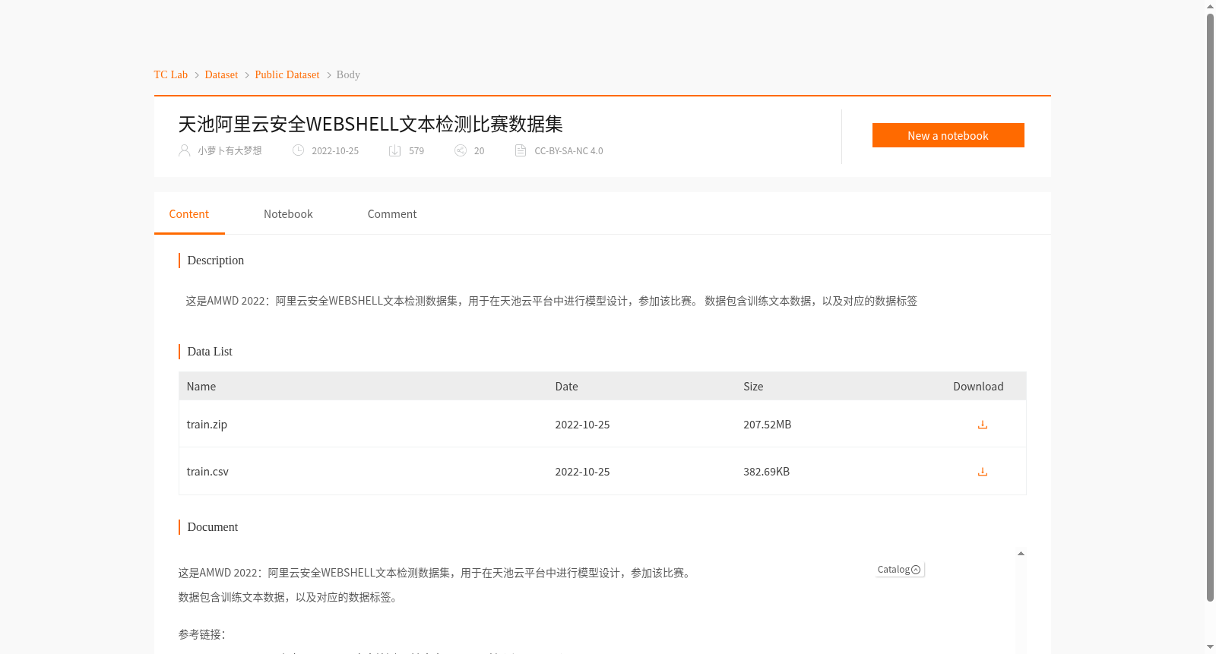Screen dimensions: 1216x654
Task: Click Size column header
Action: [753, 387]
